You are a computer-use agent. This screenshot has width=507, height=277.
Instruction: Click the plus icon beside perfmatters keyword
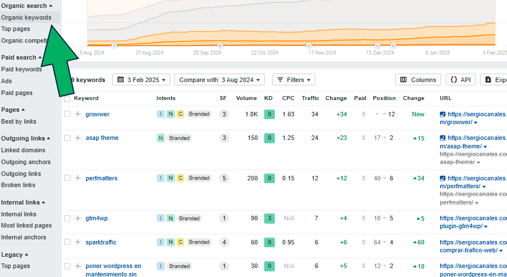coord(78,178)
